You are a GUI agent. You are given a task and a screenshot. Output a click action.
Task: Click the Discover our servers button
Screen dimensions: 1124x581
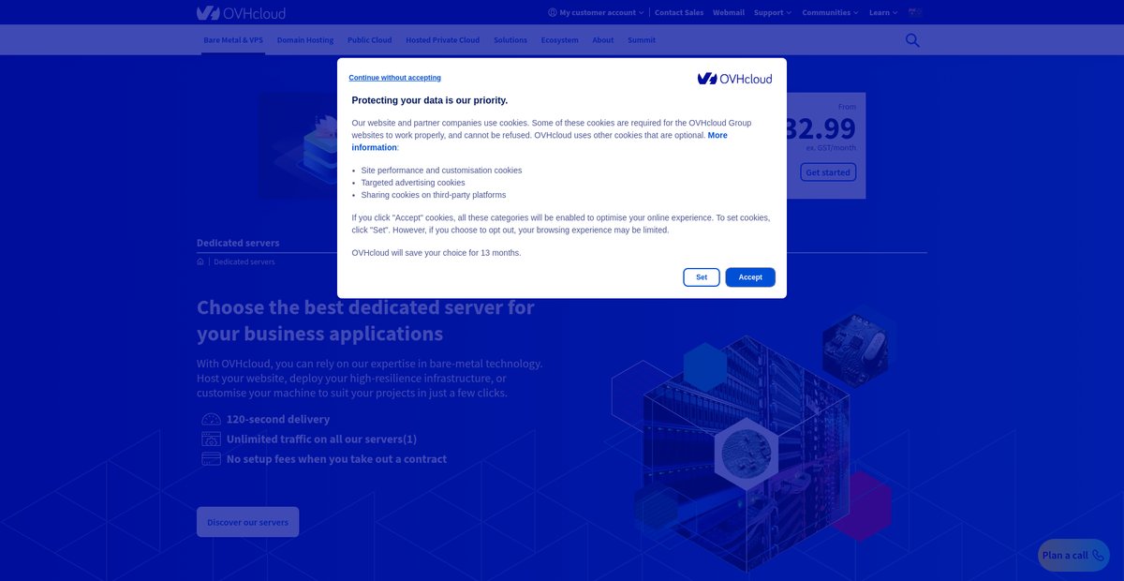248,522
